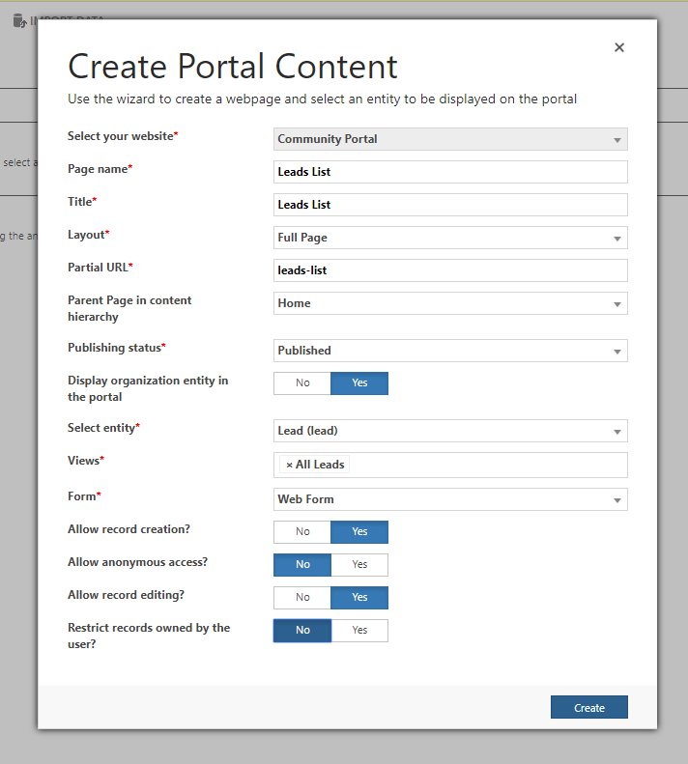Image resolution: width=688 pixels, height=764 pixels.
Task: Set Allow record creation to No
Action: pyautogui.click(x=302, y=532)
